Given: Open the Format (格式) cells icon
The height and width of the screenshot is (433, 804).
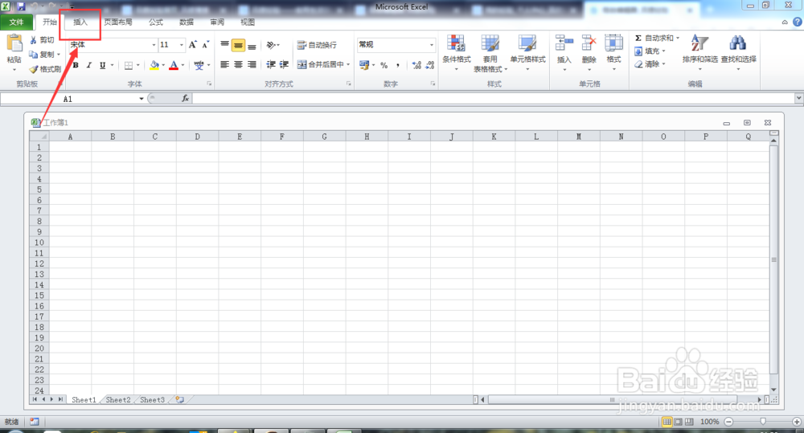Looking at the screenshot, I should click(x=613, y=43).
